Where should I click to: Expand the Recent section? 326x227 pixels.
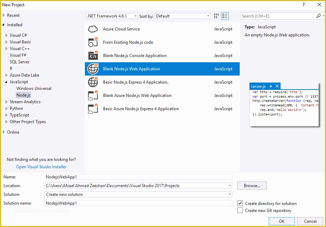(4, 15)
